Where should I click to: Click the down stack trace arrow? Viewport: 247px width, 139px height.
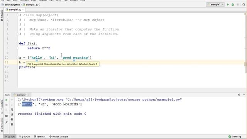click(12, 105)
